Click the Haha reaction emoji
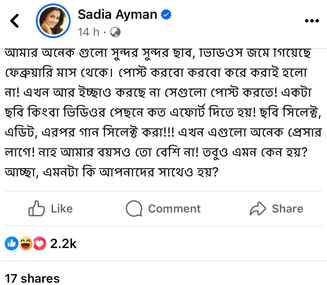 pyautogui.click(x=25, y=244)
